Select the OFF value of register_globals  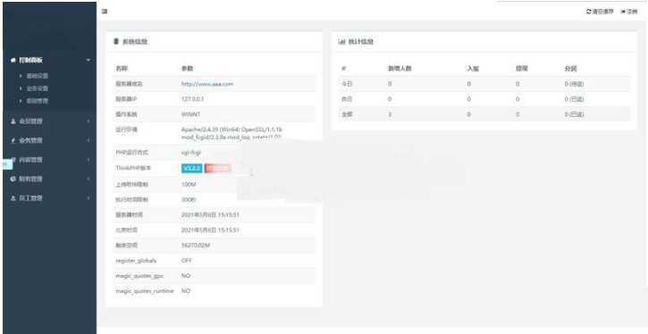click(187, 261)
